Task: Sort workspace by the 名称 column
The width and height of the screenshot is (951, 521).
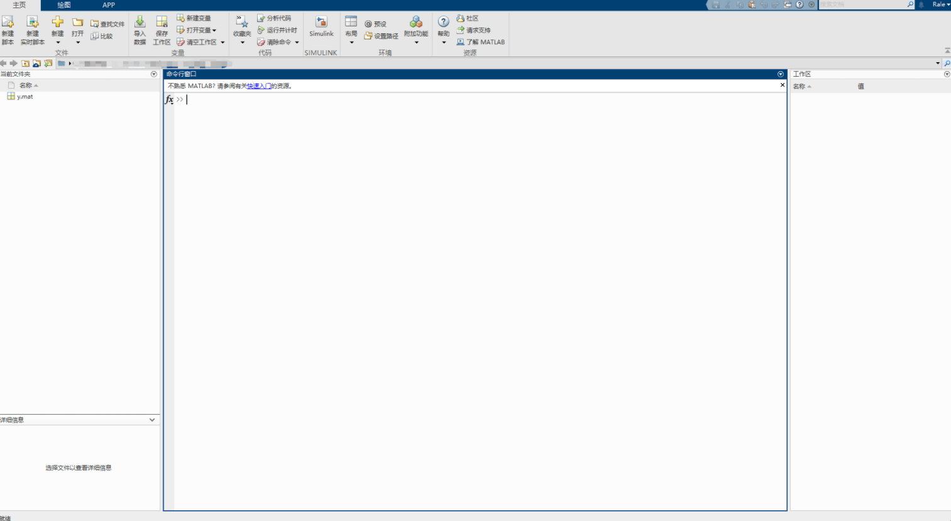Action: [802, 87]
